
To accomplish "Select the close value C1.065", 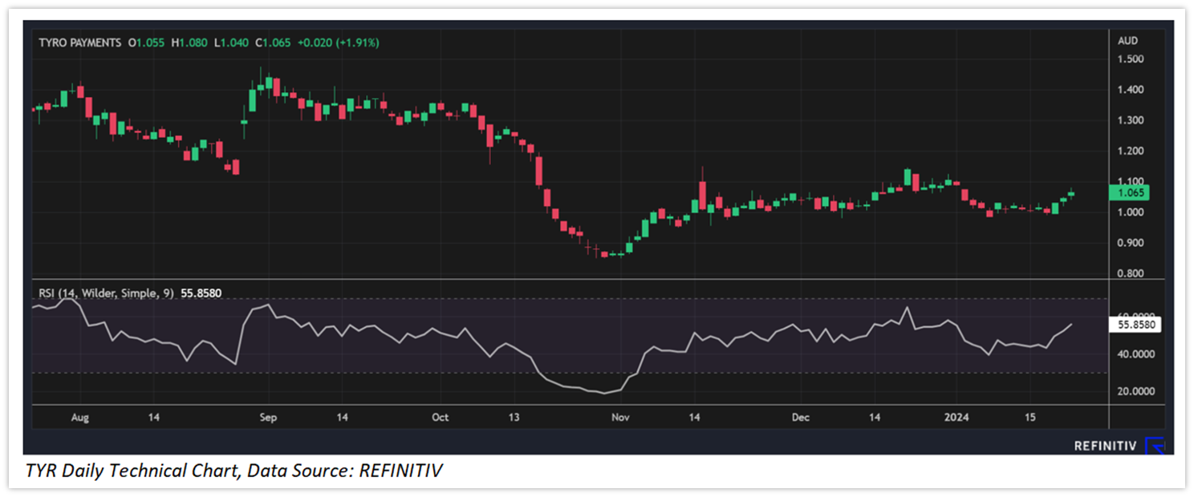I will coord(273,42).
